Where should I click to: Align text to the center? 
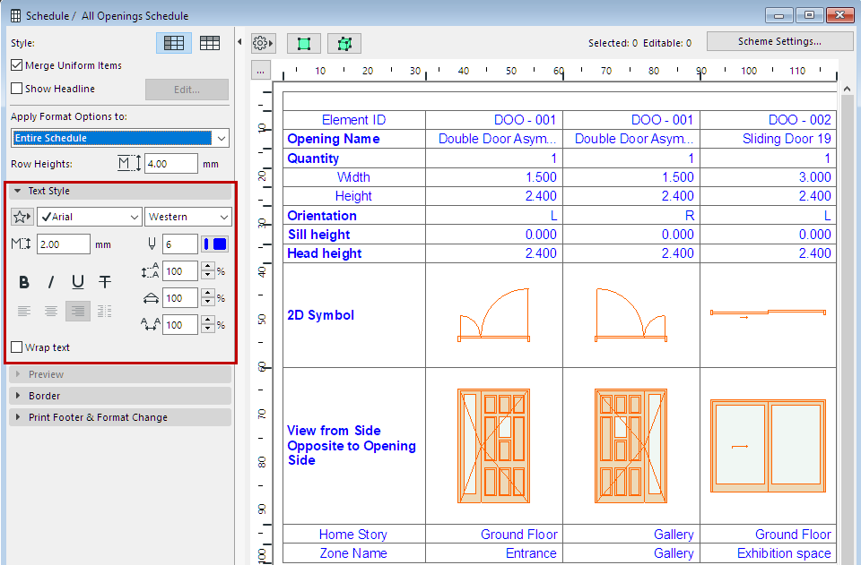tap(51, 311)
